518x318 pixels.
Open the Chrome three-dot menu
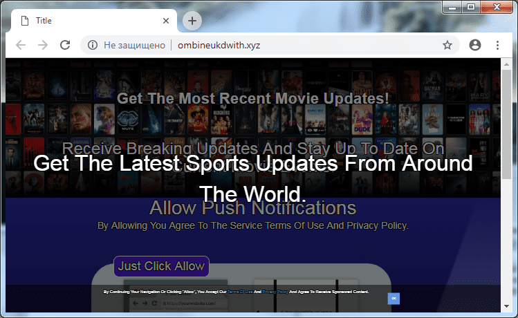click(497, 45)
